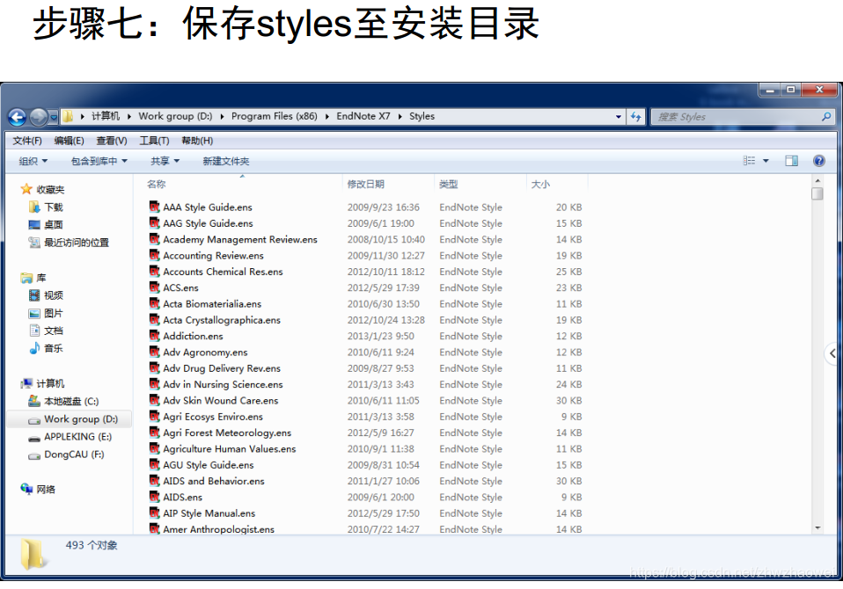Click the Forward navigation arrow button
This screenshot has height=589, width=843.
(x=39, y=117)
